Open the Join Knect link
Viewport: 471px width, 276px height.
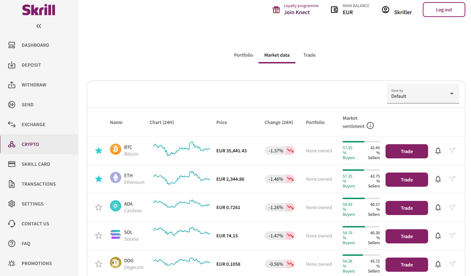pyautogui.click(x=297, y=12)
